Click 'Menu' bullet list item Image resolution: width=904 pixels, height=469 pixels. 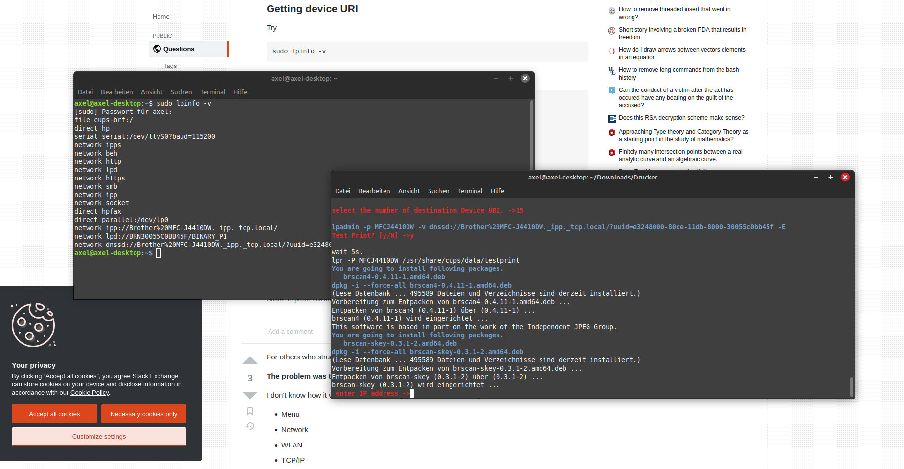pos(290,414)
